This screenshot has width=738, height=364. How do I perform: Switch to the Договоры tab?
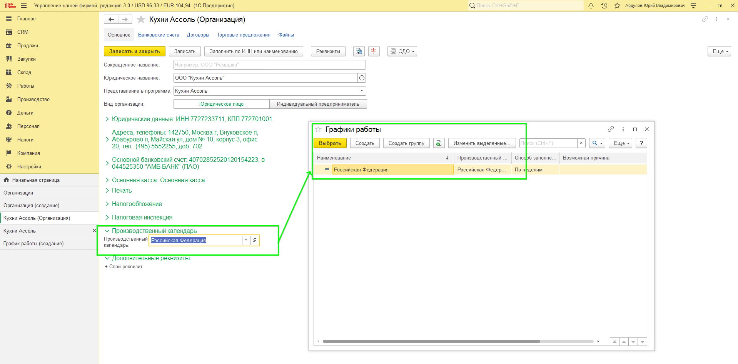click(198, 35)
